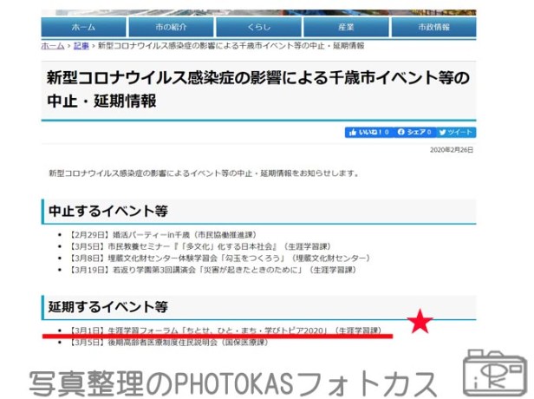Open the 市の紹介 navigation tab
534x399 pixels.
pos(171,27)
